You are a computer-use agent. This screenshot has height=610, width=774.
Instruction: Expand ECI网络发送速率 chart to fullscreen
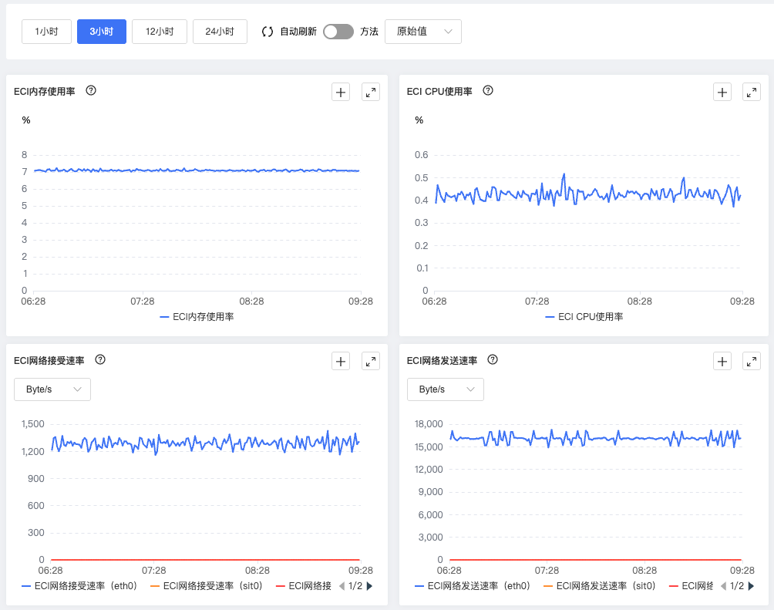pyautogui.click(x=752, y=361)
